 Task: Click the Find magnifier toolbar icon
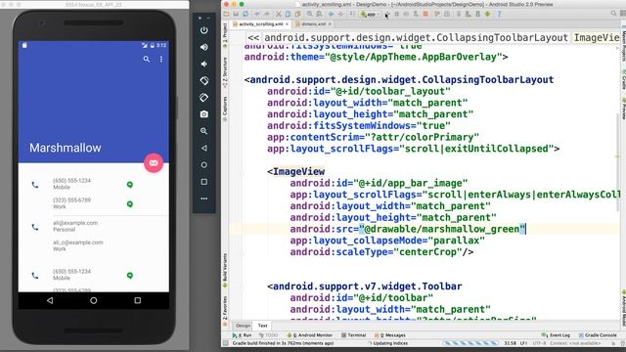tap(310, 14)
